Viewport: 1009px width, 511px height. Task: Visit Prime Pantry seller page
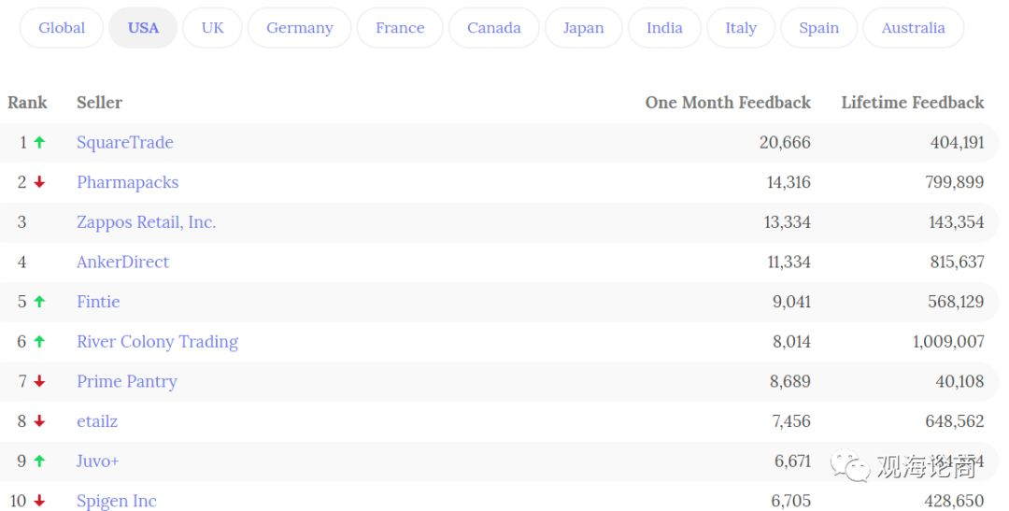point(127,382)
